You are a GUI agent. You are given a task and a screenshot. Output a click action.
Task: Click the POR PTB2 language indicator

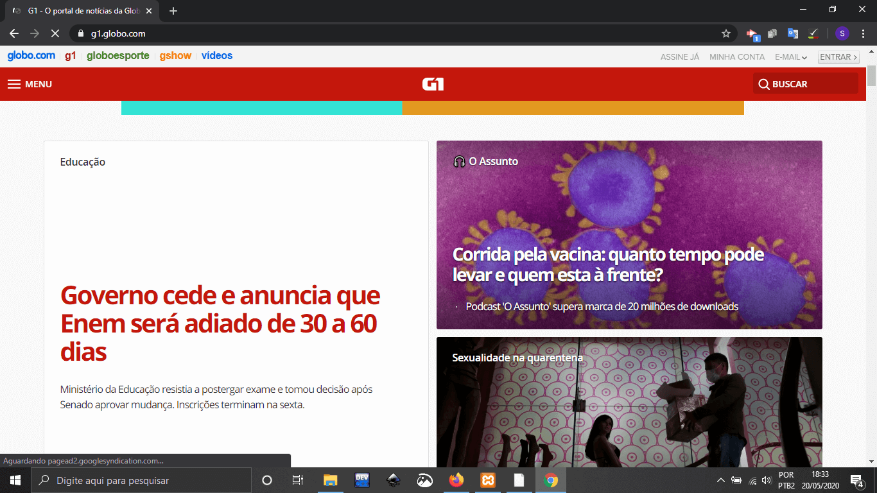pos(786,480)
